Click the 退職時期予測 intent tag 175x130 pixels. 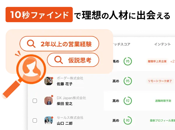[x=163, y=101]
